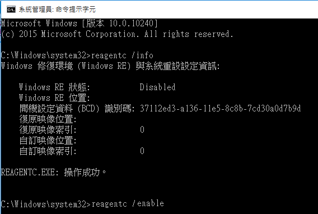The image size is (318, 214).
Task: Click the Windows 修復環境 heading line
Action: click(110, 66)
